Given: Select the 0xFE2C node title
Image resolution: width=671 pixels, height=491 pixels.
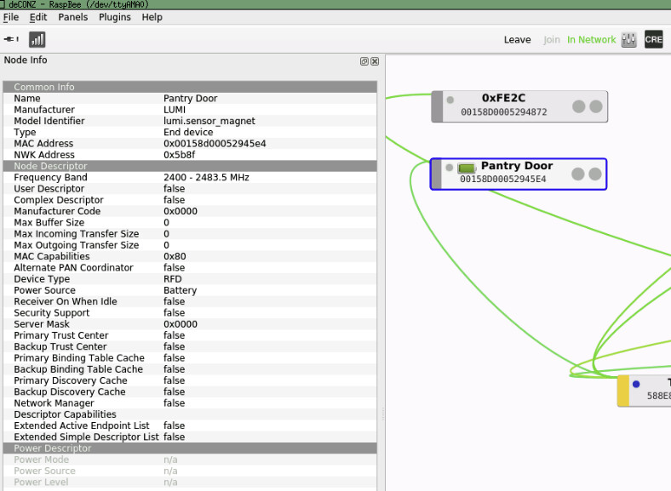Looking at the screenshot, I should pos(504,98).
